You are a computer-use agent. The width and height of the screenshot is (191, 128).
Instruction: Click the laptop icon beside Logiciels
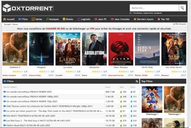click(79, 19)
